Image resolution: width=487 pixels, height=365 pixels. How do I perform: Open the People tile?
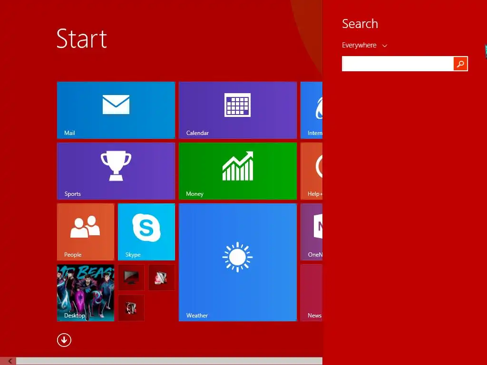click(x=86, y=232)
